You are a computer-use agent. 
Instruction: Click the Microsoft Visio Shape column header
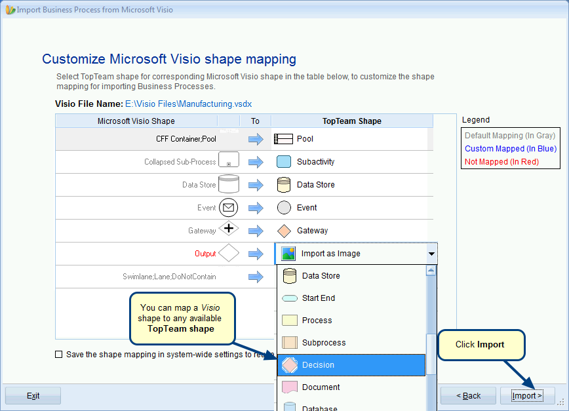(136, 121)
